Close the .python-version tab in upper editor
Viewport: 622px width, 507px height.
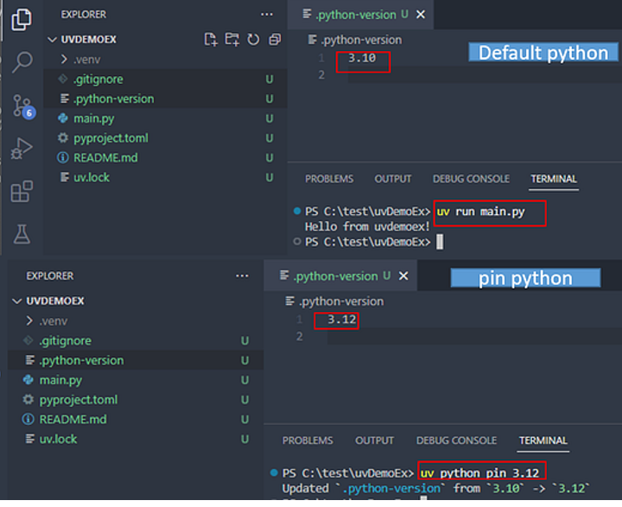point(421,15)
